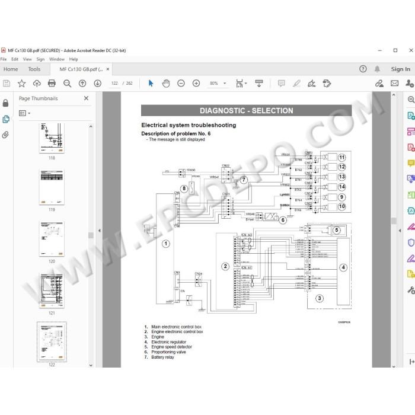Viewport: 415px width, 415px height.
Task: Select page 122 thumbnail
Action: 52,342
